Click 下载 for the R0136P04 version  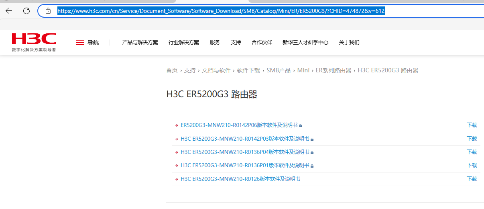tap(472, 152)
